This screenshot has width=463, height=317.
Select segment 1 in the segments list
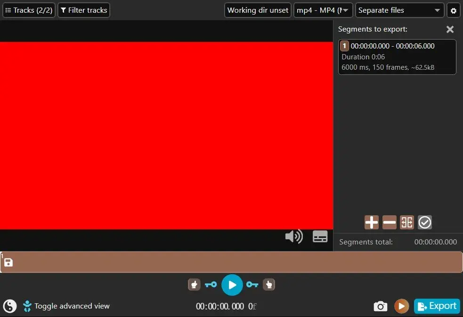(x=397, y=57)
